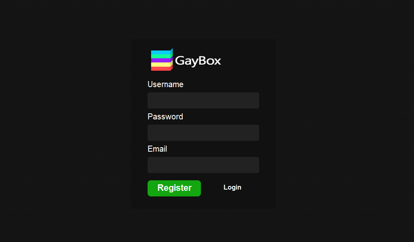
Task: Click the yellow stripe of the logo cube
Action: click(161, 65)
